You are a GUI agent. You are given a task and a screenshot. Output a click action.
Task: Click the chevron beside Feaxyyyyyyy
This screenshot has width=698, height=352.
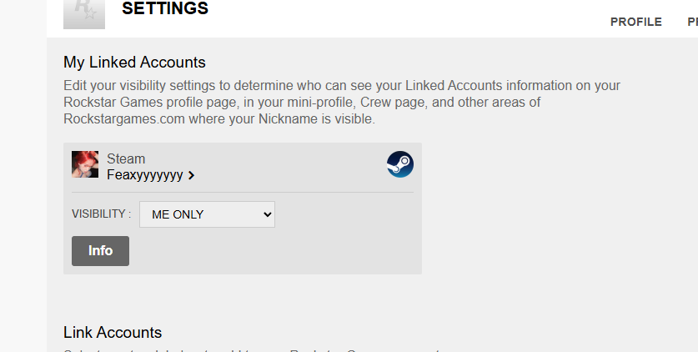click(x=192, y=175)
